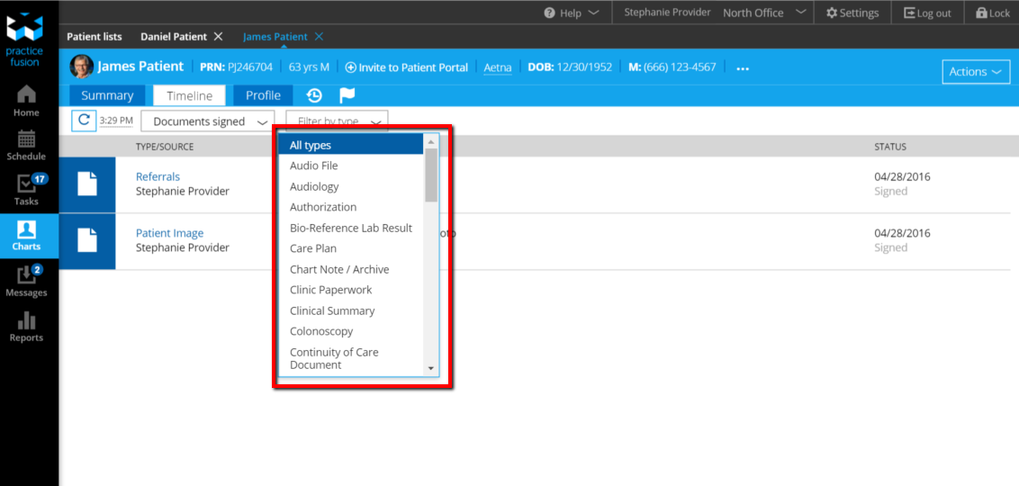1019x486 pixels.
Task: Open the North Office location dropdown
Action: [x=765, y=13]
